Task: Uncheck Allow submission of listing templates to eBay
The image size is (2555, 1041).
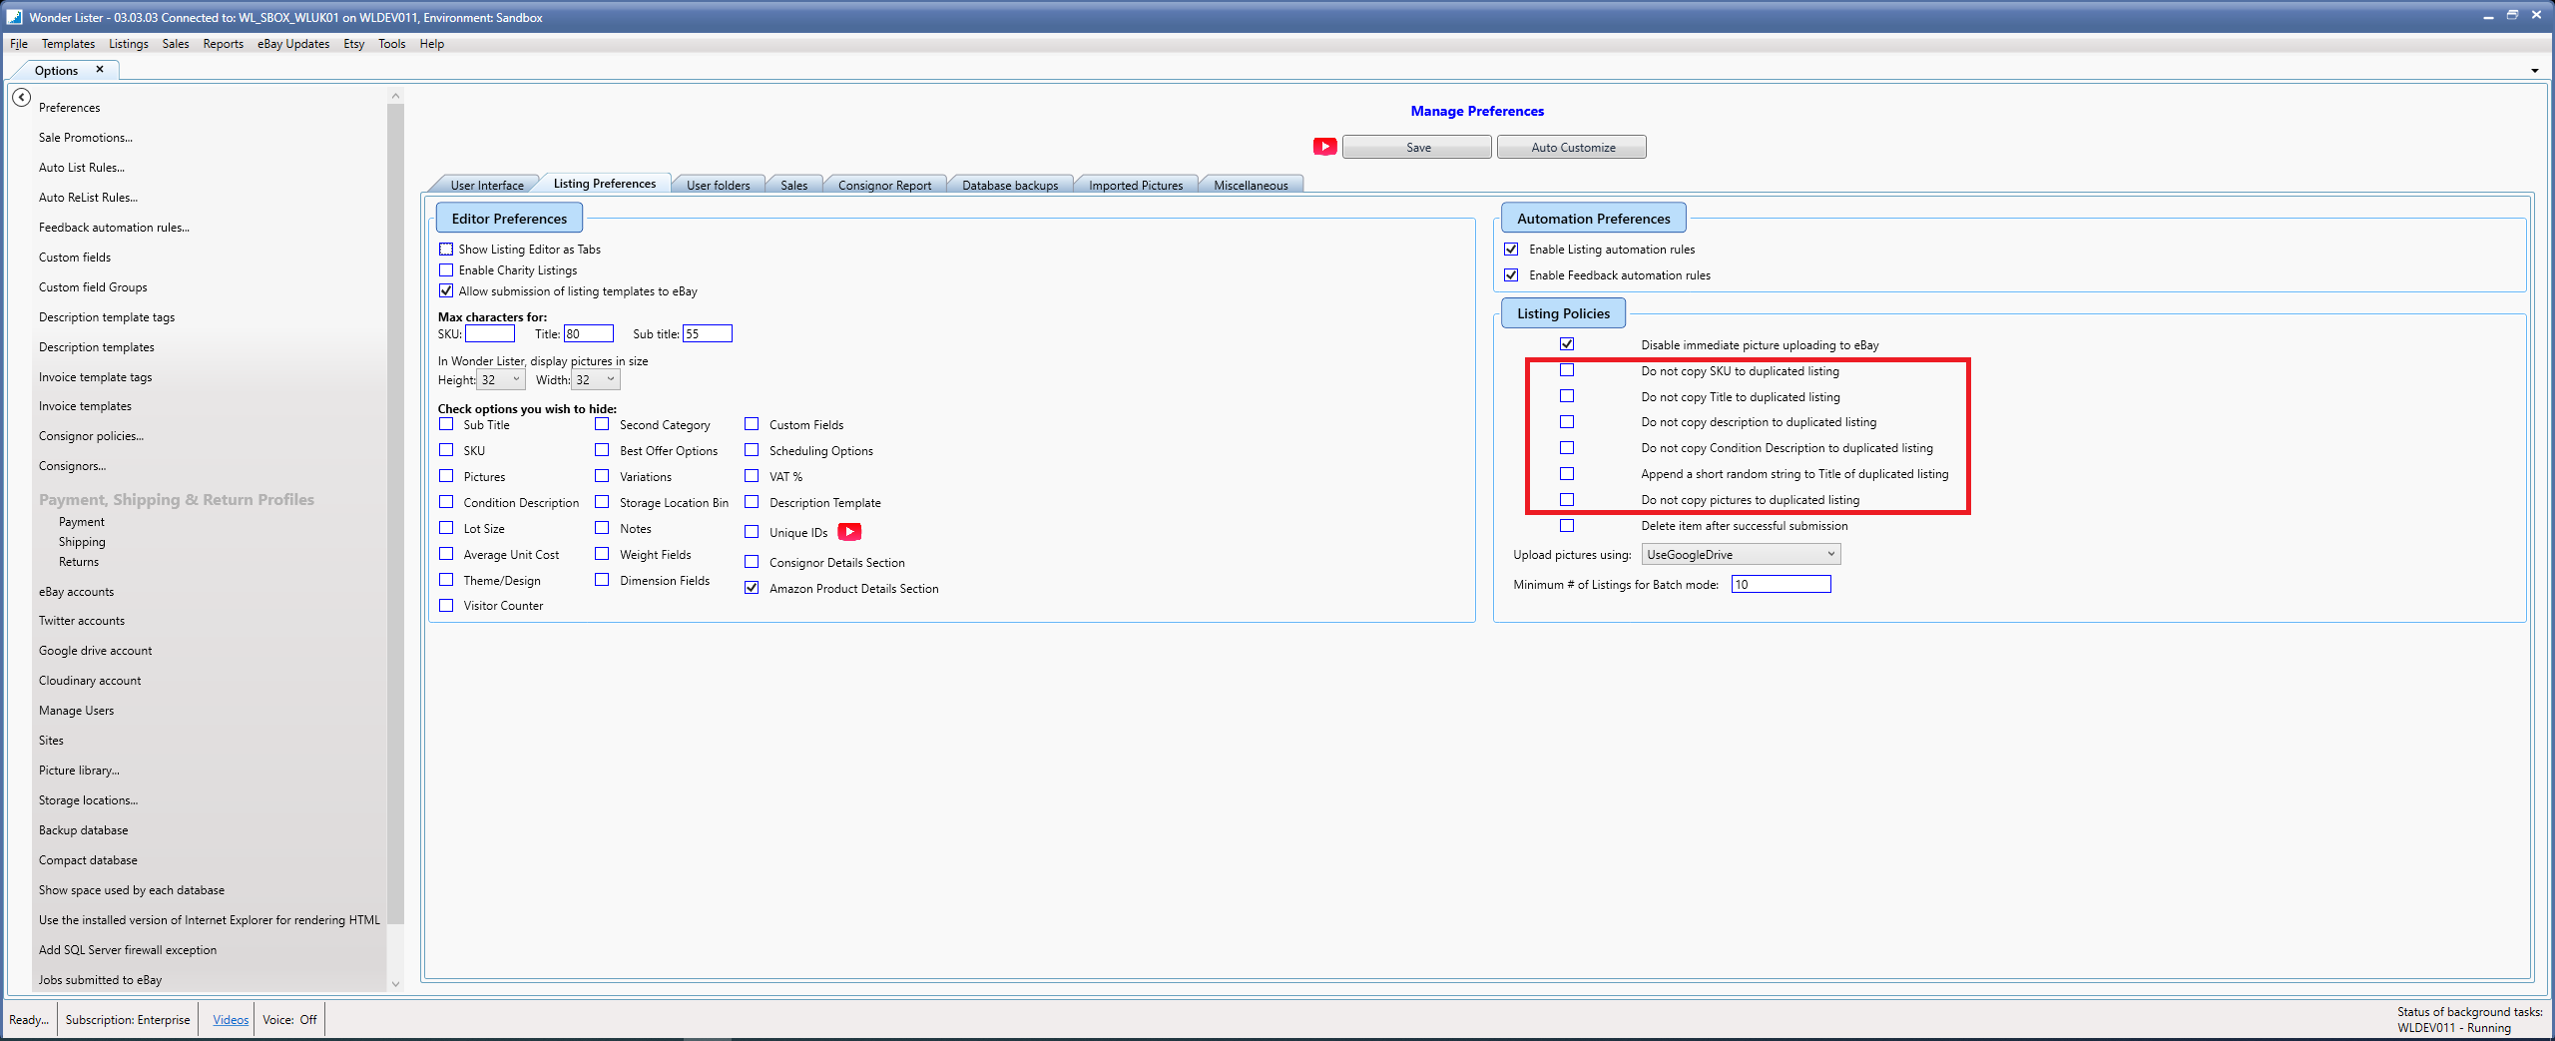Action: pyautogui.click(x=446, y=291)
